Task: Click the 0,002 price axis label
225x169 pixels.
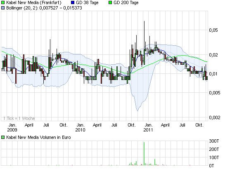Action: point(214,117)
